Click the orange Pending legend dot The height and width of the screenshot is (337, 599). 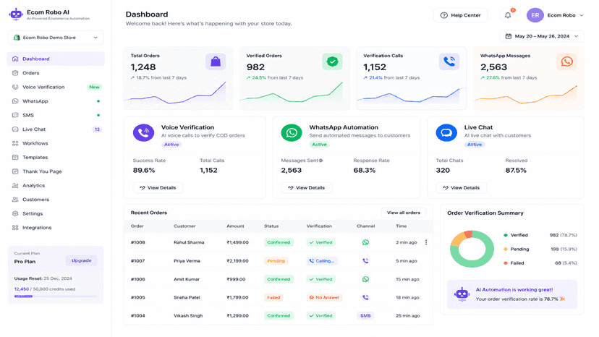(x=506, y=249)
